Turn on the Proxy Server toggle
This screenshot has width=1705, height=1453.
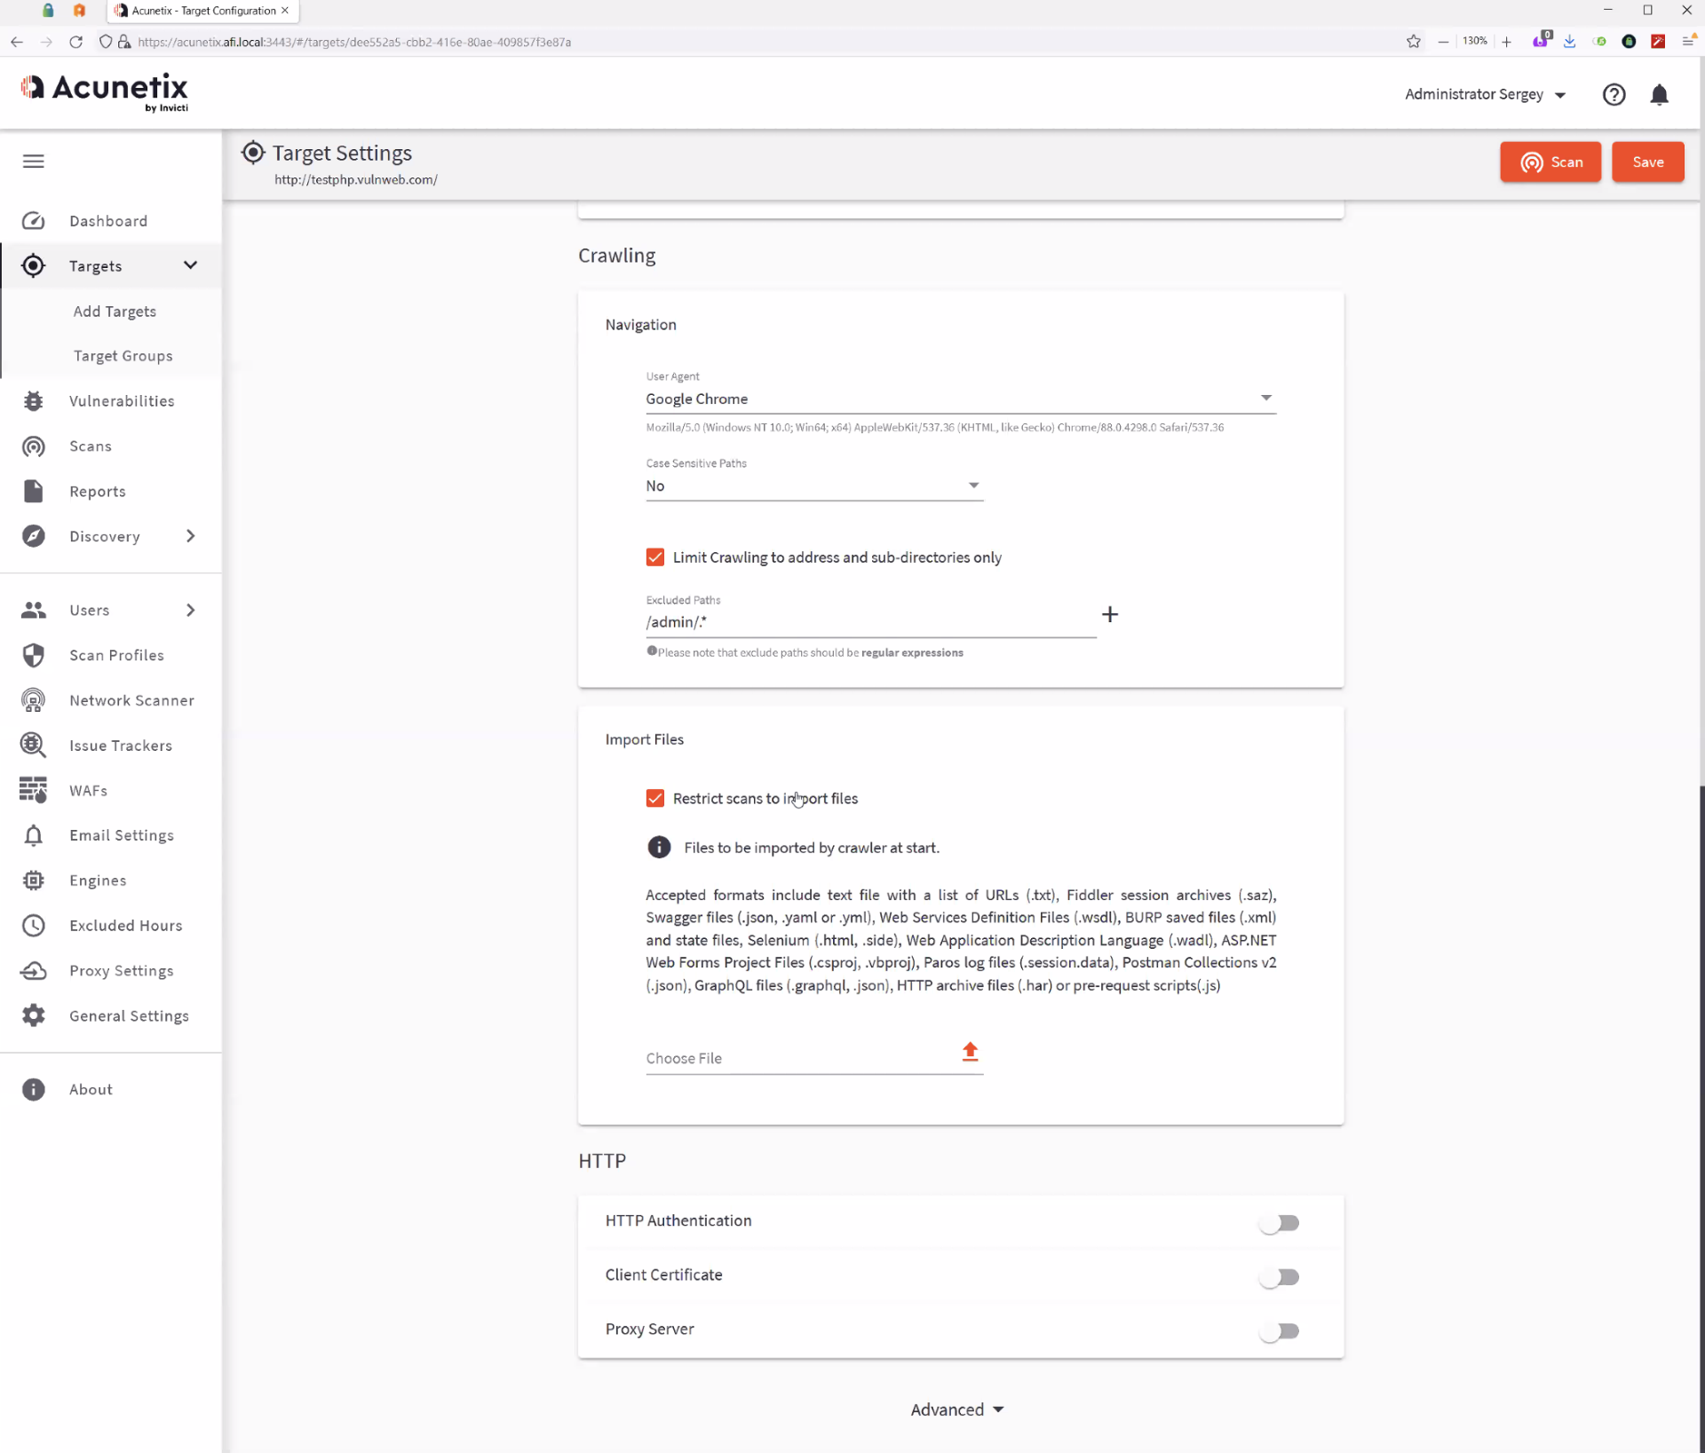click(x=1279, y=1331)
